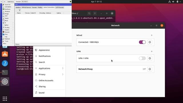Open VPN 1 VPN gear settings
The image size is (183, 103).
[150, 58]
